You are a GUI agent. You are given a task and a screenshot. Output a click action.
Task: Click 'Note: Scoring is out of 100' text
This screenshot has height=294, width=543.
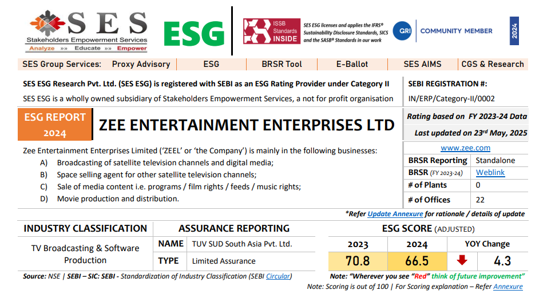point(348,287)
